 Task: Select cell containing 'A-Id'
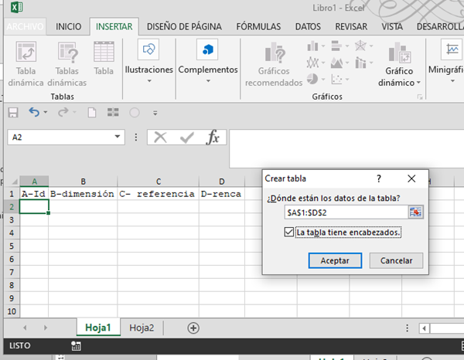pyautogui.click(x=34, y=194)
